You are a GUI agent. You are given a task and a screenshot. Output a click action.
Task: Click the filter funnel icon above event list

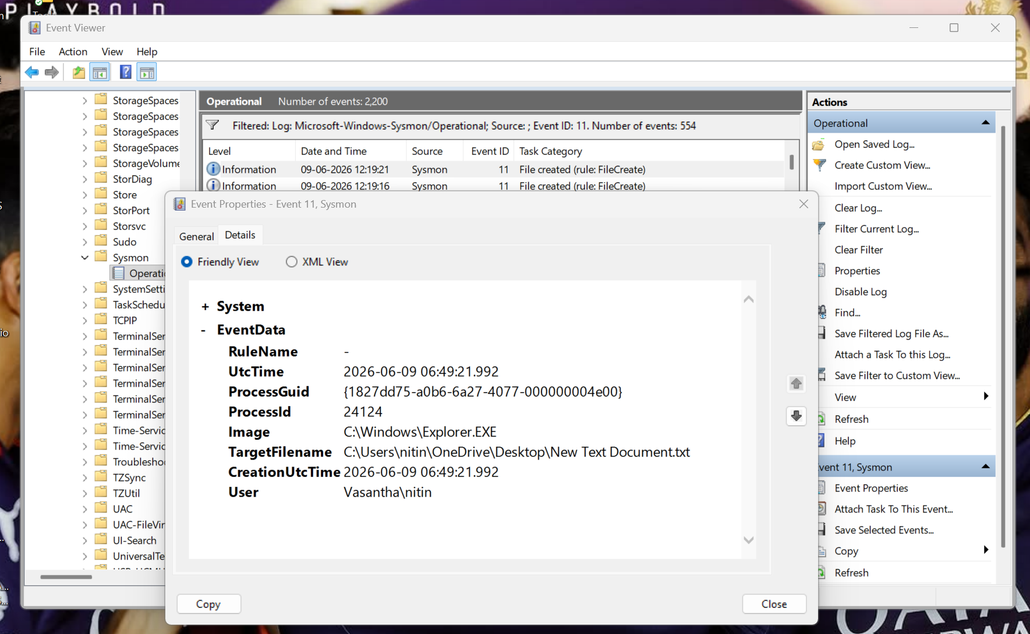coord(213,125)
